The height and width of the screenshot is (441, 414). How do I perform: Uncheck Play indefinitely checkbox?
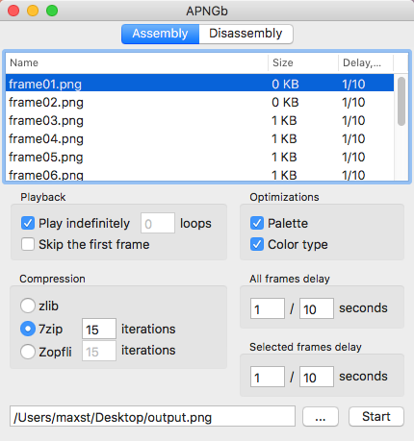click(28, 223)
